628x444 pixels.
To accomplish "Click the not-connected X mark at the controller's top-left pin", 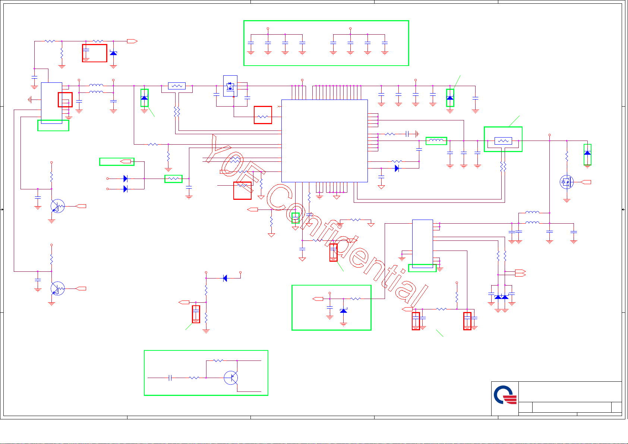I will pyautogui.click(x=279, y=107).
